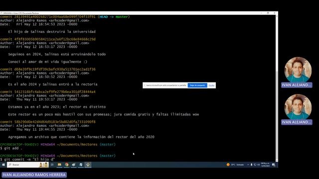Open the weather widget showing Soleado
The height and width of the screenshot is (179, 319).
pos(235,165)
